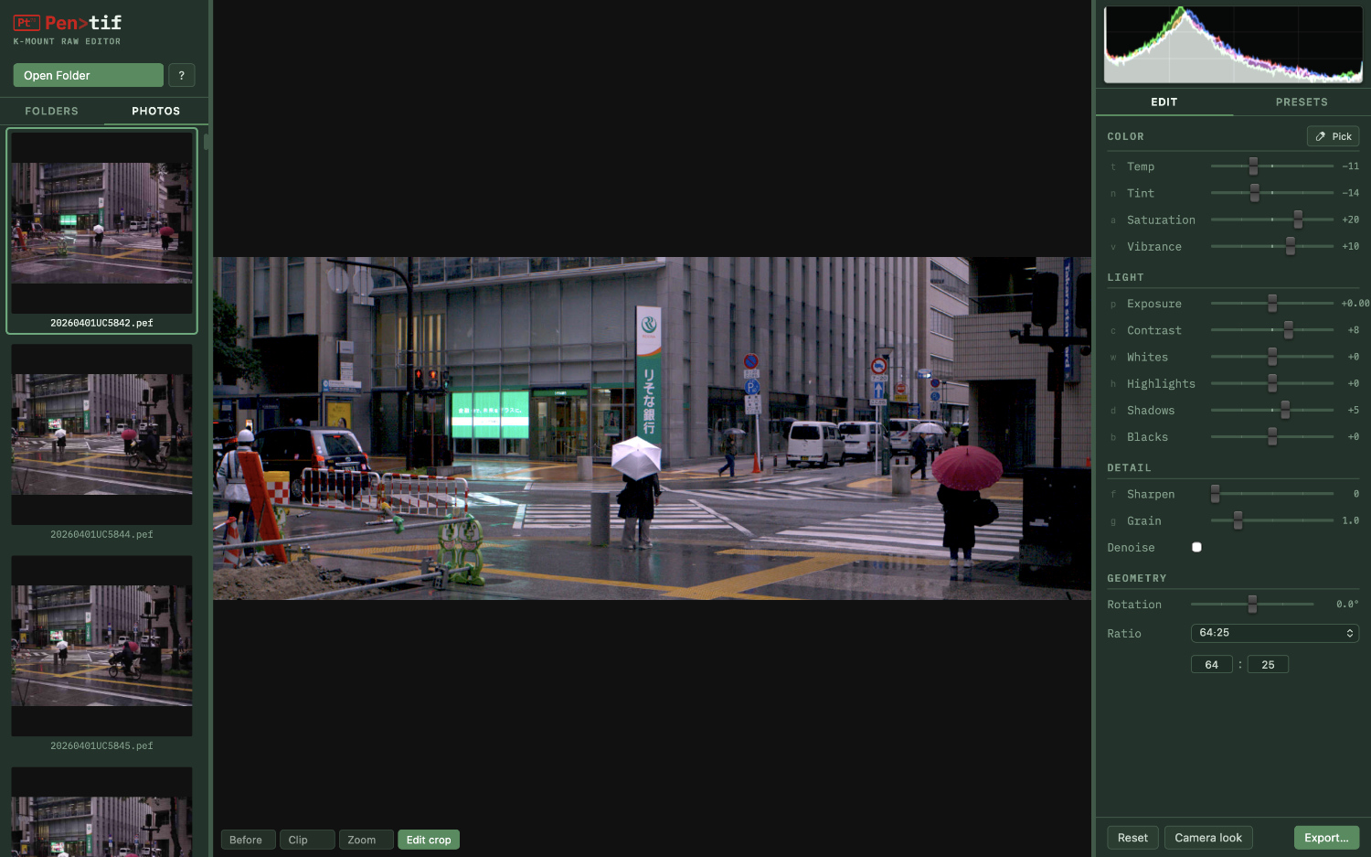Reset all edits with Reset button
1371x857 pixels.
pyautogui.click(x=1132, y=838)
